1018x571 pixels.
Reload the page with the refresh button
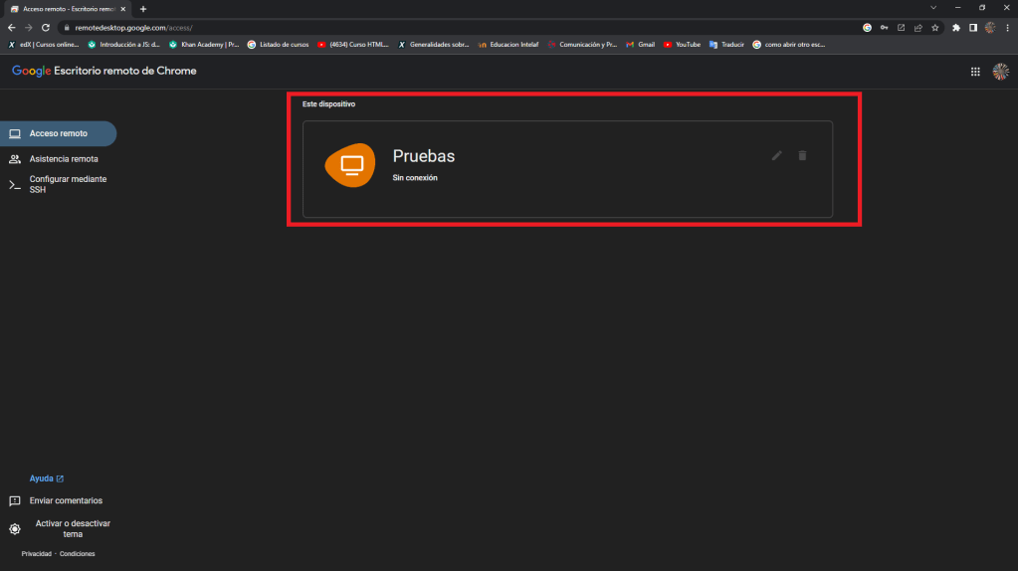pos(45,28)
